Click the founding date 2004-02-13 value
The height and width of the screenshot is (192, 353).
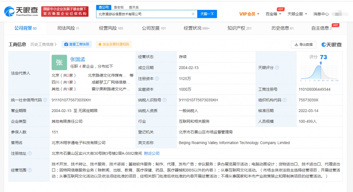point(189,68)
